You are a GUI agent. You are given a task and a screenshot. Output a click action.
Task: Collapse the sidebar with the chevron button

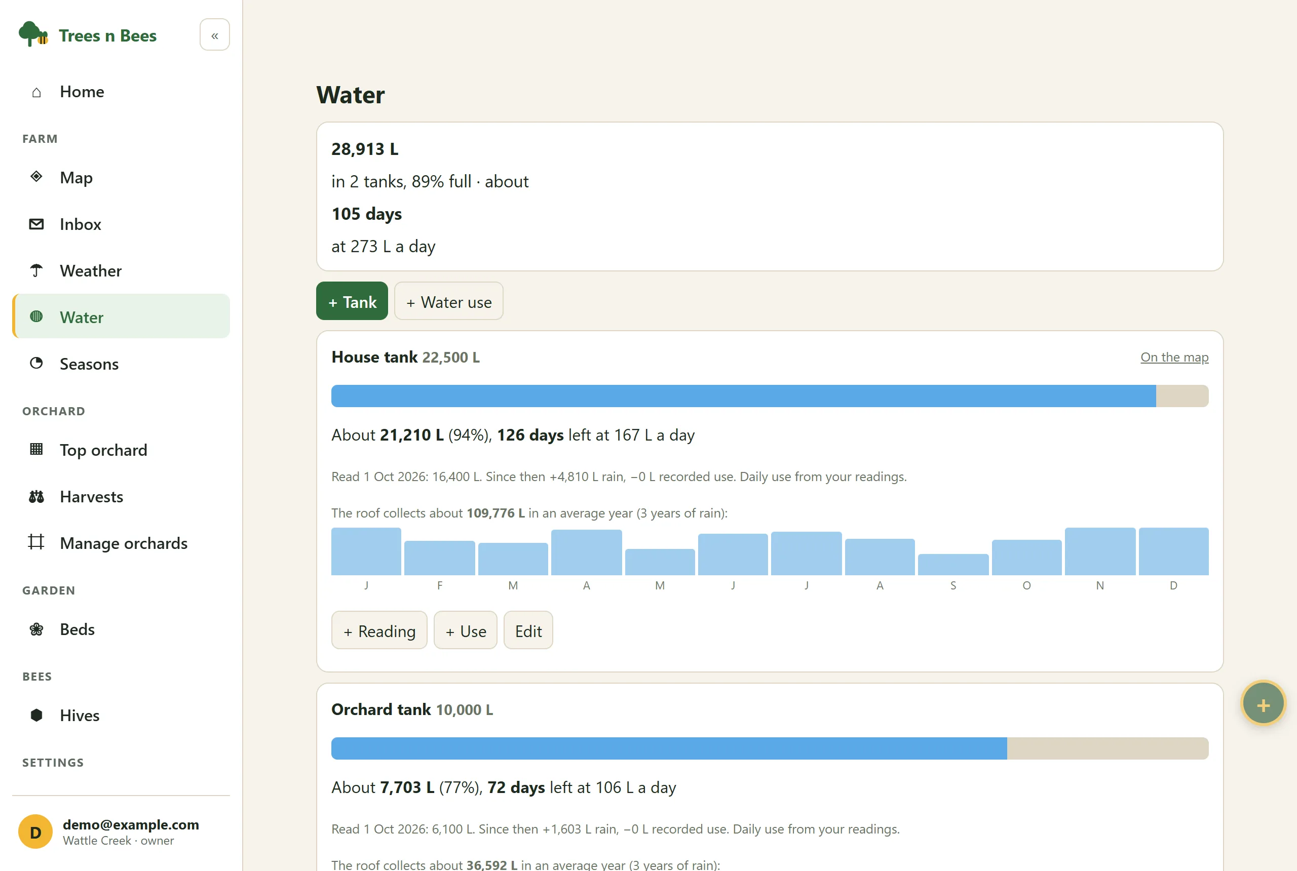[214, 35]
